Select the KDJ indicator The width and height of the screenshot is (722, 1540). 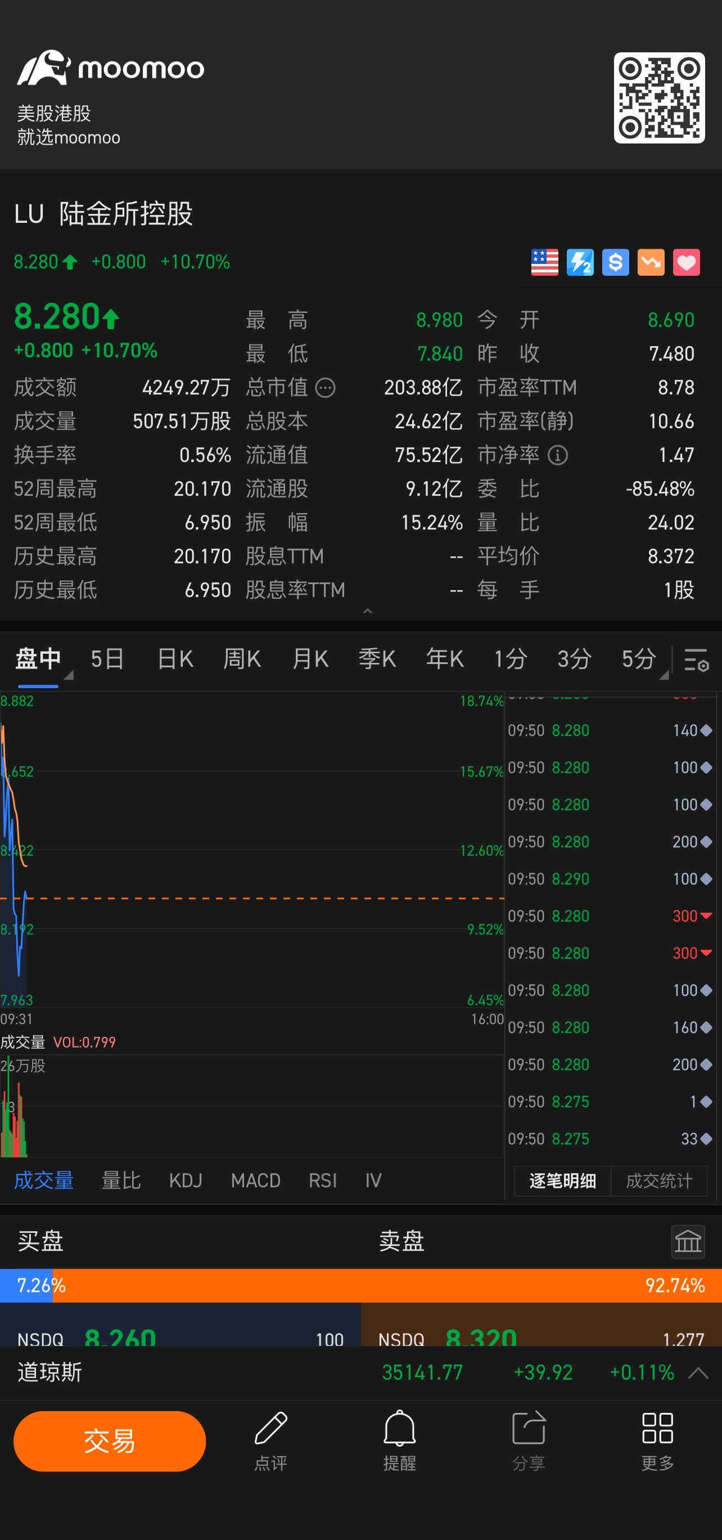pyautogui.click(x=186, y=1180)
